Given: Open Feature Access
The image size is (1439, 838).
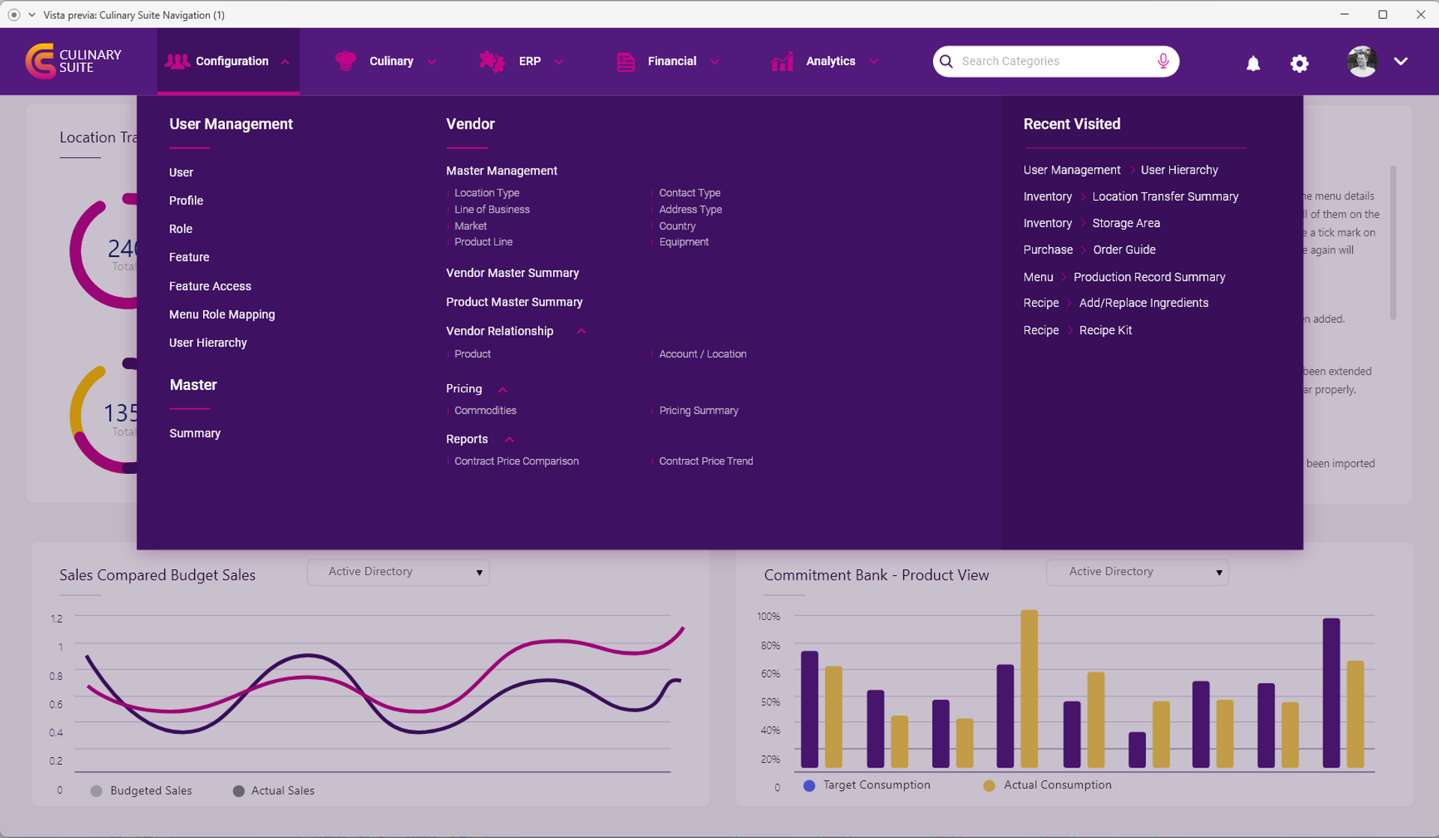Looking at the screenshot, I should (x=210, y=286).
